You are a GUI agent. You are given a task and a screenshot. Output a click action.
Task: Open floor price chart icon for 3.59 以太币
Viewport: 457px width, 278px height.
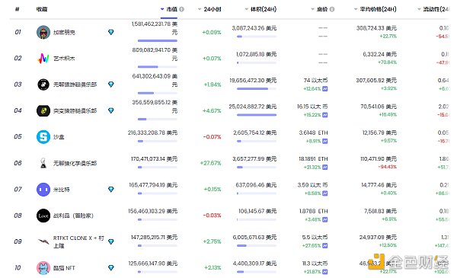pyautogui.click(x=325, y=193)
